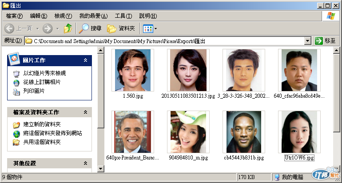The width and height of the screenshot is (342, 183).
Task: Click file name text 904984810_m.jpg
Action: pyautogui.click(x=188, y=158)
